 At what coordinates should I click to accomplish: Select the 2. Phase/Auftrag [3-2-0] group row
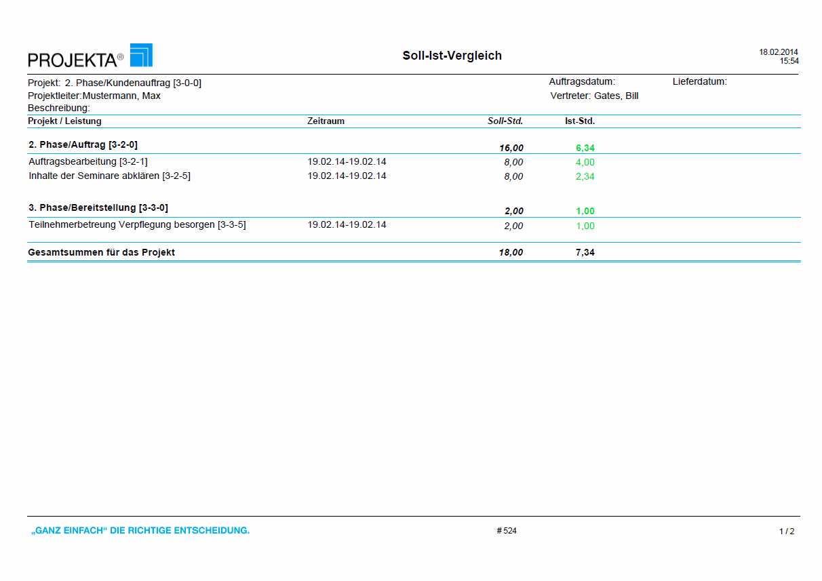click(x=83, y=145)
